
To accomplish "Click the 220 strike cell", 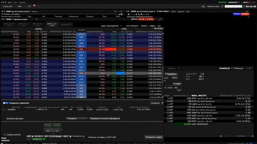I will coord(81,73).
